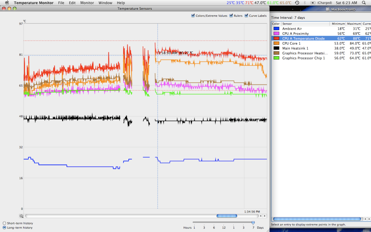The image size is (371, 232).
Task: Click the MacBookProHD drive icon
Action: (328, 9)
